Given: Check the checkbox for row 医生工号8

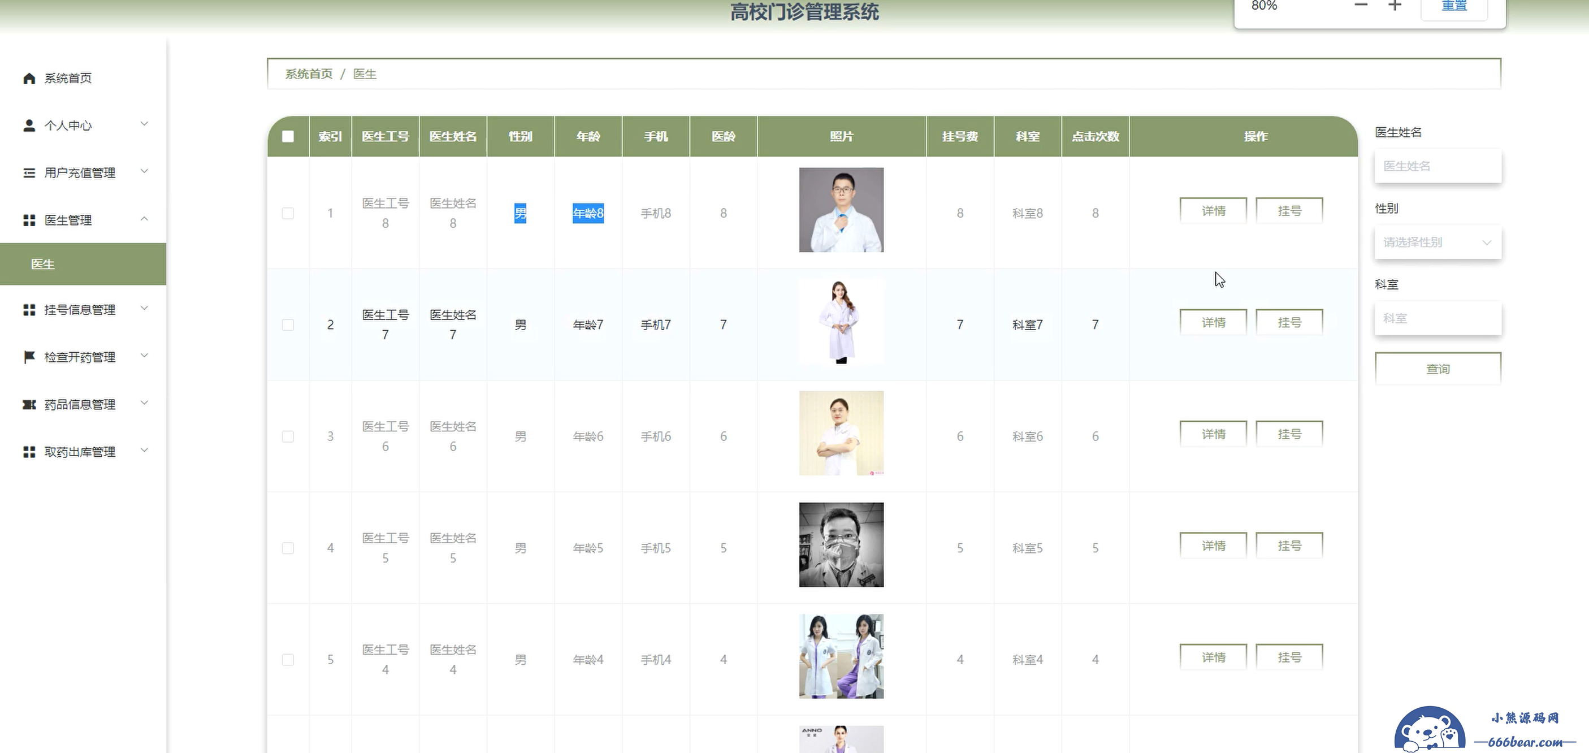Looking at the screenshot, I should coord(288,213).
